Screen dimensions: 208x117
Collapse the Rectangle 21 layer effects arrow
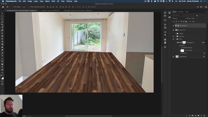coord(206,43)
